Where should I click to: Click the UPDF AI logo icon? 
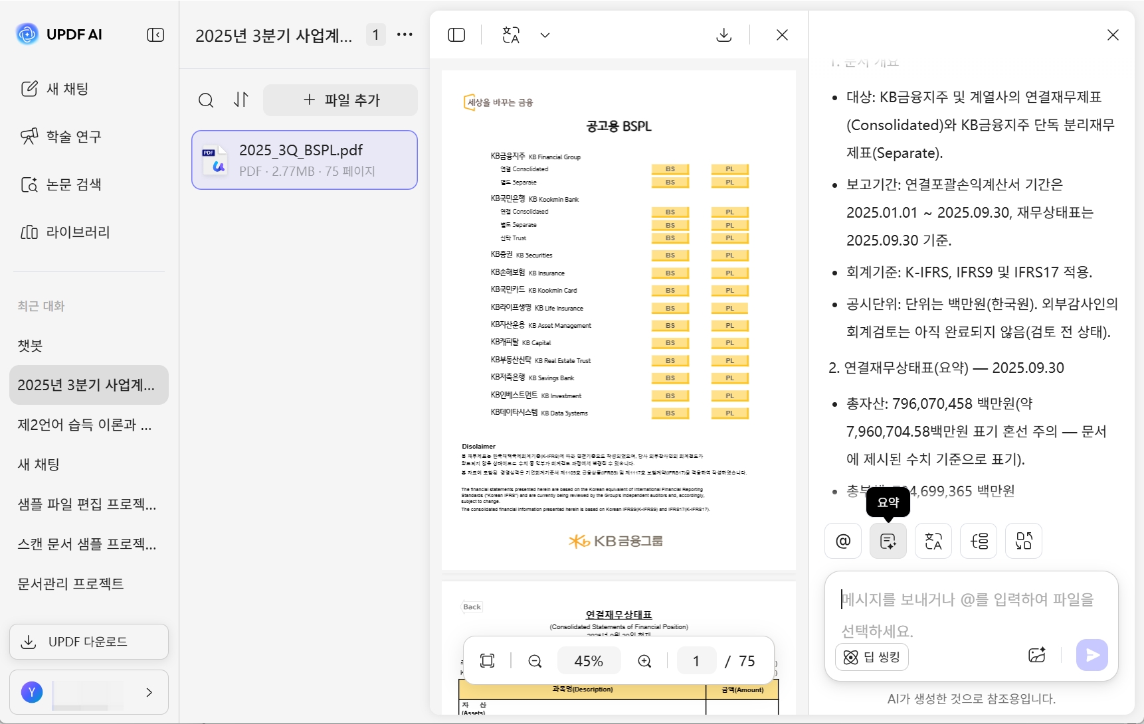pyautogui.click(x=27, y=34)
